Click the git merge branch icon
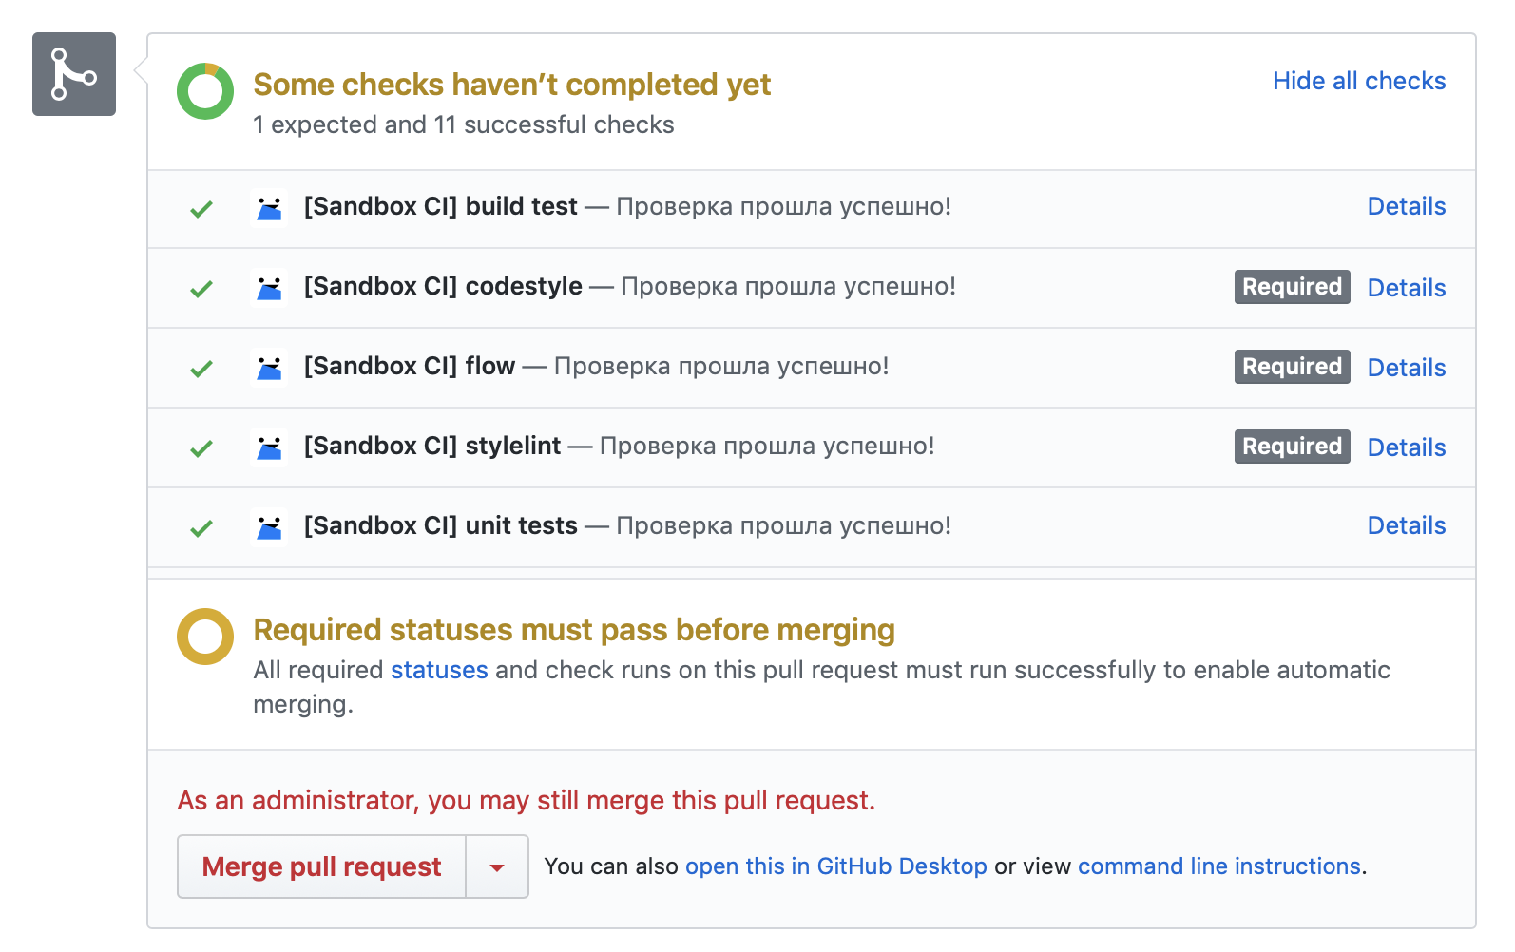Image resolution: width=1515 pixels, height=952 pixels. (x=74, y=74)
